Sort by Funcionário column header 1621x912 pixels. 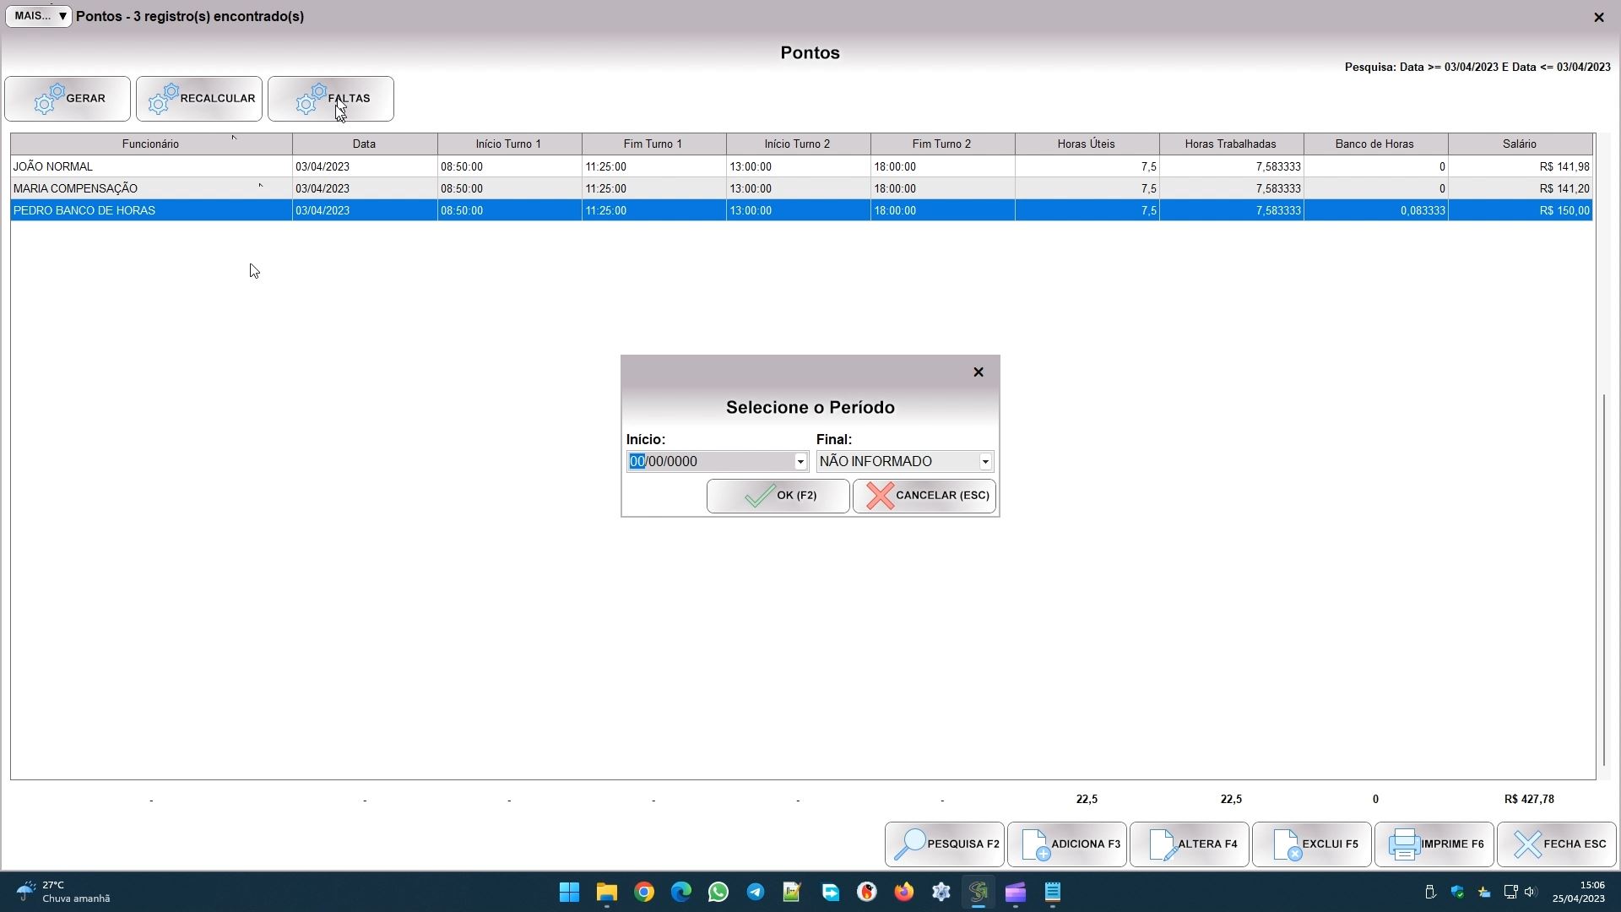150,144
